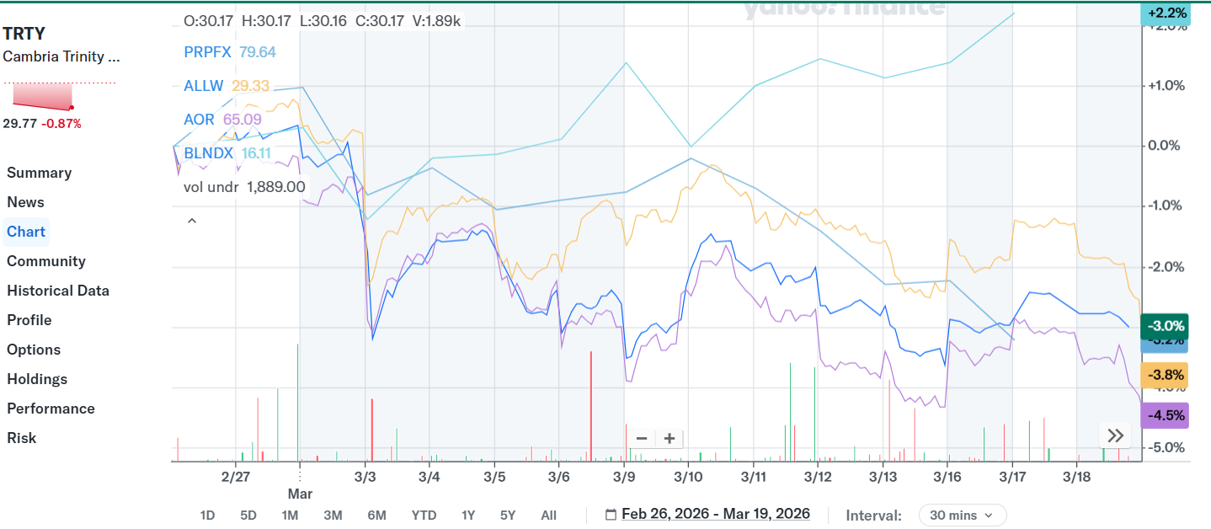Click the 3/17 date axis label
The width and height of the screenshot is (1211, 529).
(1012, 477)
